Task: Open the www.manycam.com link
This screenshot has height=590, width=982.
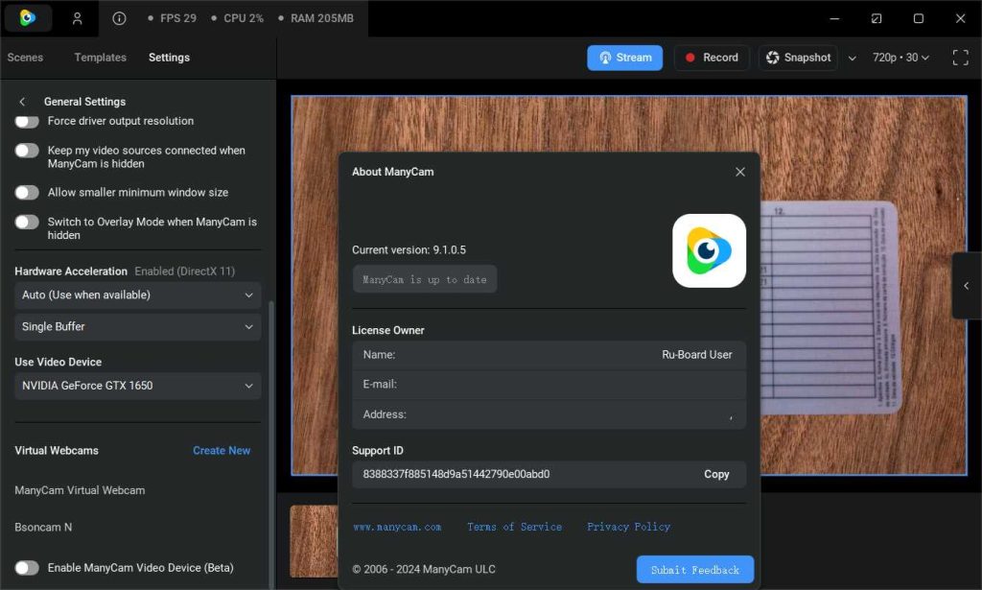Action: [397, 527]
